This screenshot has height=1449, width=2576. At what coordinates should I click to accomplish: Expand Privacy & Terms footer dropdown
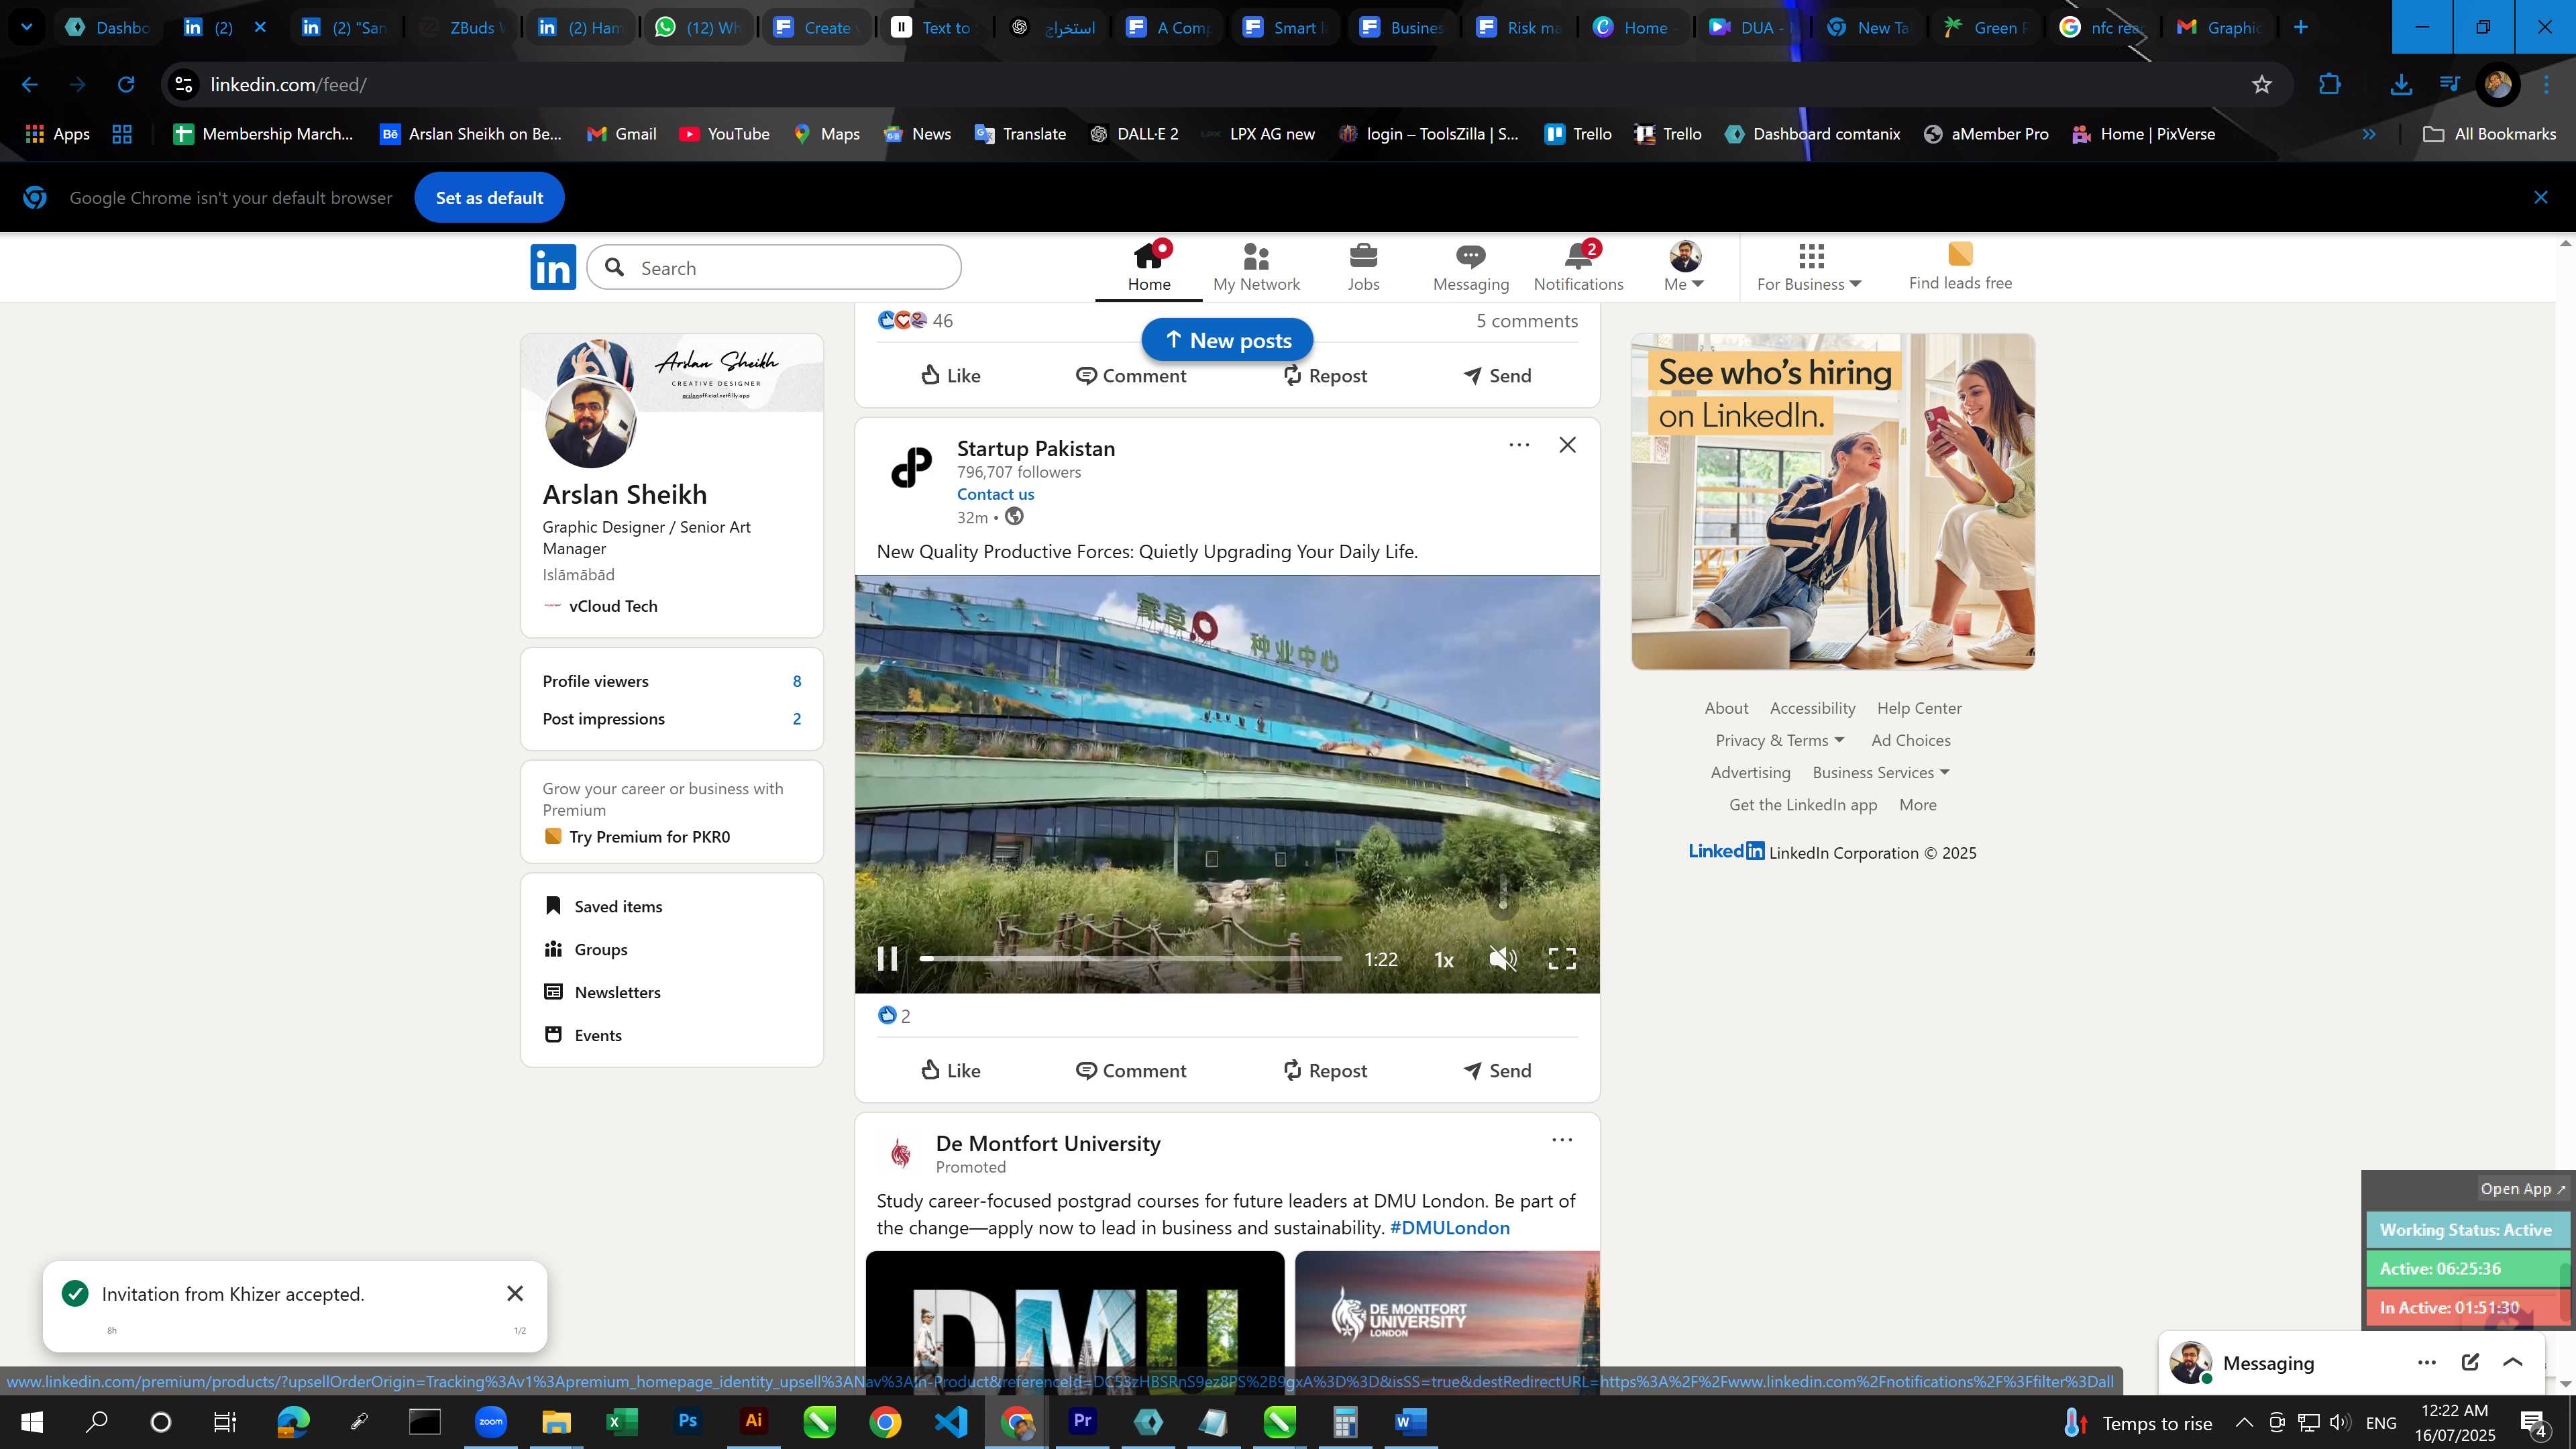[1779, 741]
